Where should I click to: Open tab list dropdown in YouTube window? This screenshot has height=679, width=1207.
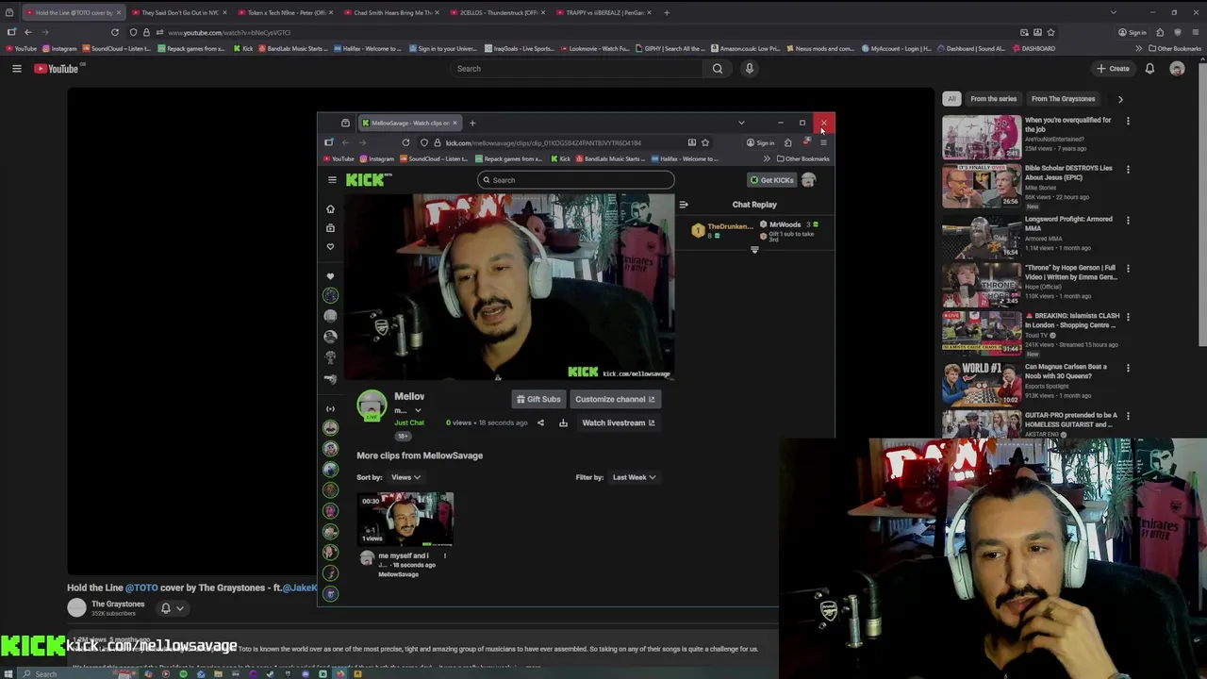(1114, 13)
